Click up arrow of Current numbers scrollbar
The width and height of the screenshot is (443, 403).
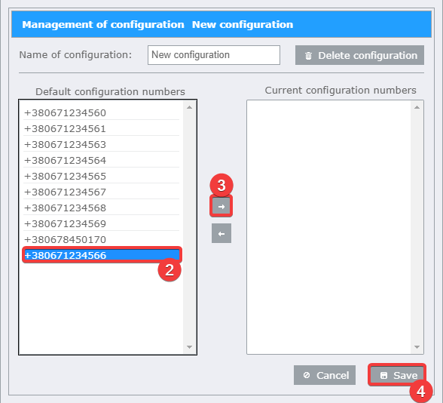point(417,107)
